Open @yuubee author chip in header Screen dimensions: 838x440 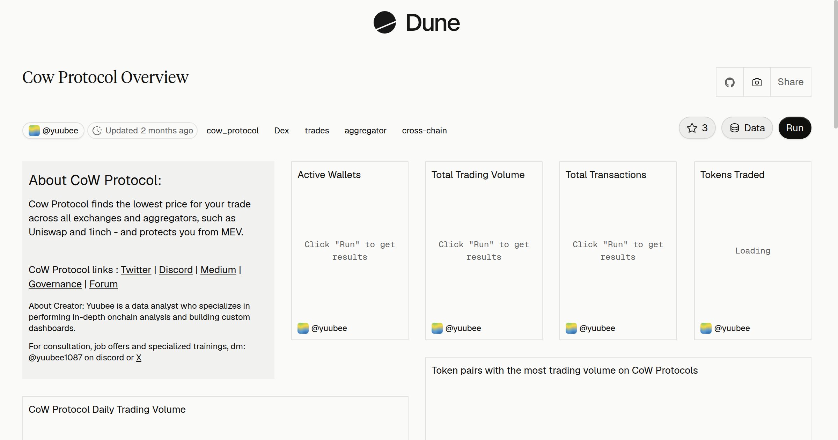[53, 131]
